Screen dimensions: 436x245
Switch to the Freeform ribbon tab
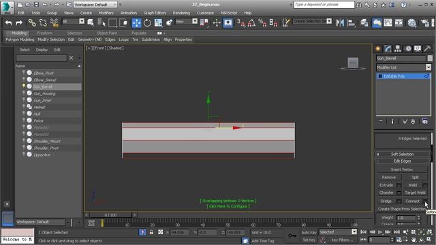click(x=44, y=33)
